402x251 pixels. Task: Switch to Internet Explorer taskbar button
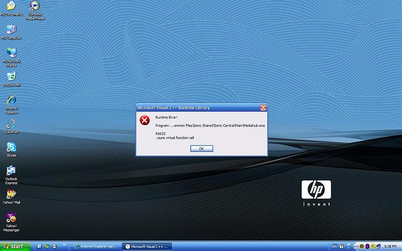(95, 246)
